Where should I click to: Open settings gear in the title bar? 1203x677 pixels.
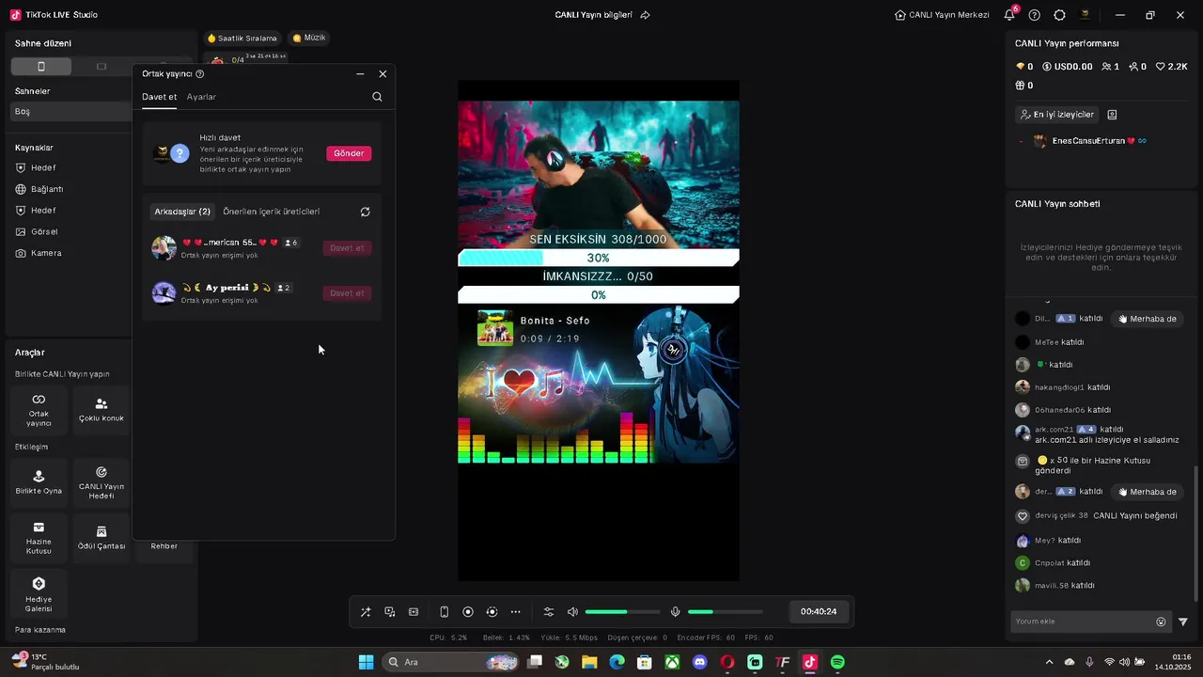(x=1059, y=15)
